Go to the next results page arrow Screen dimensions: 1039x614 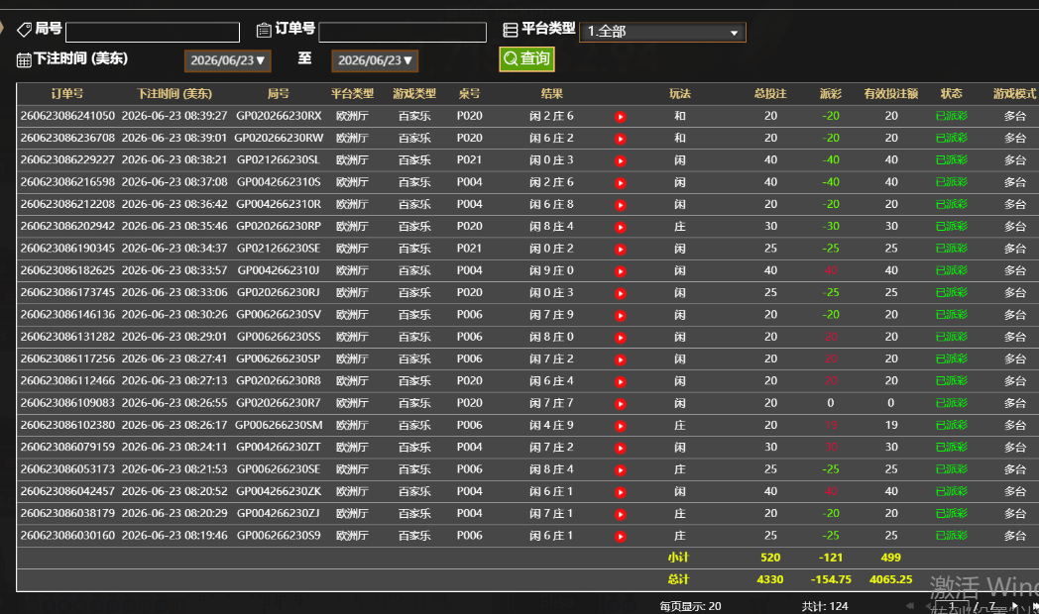click(1014, 605)
